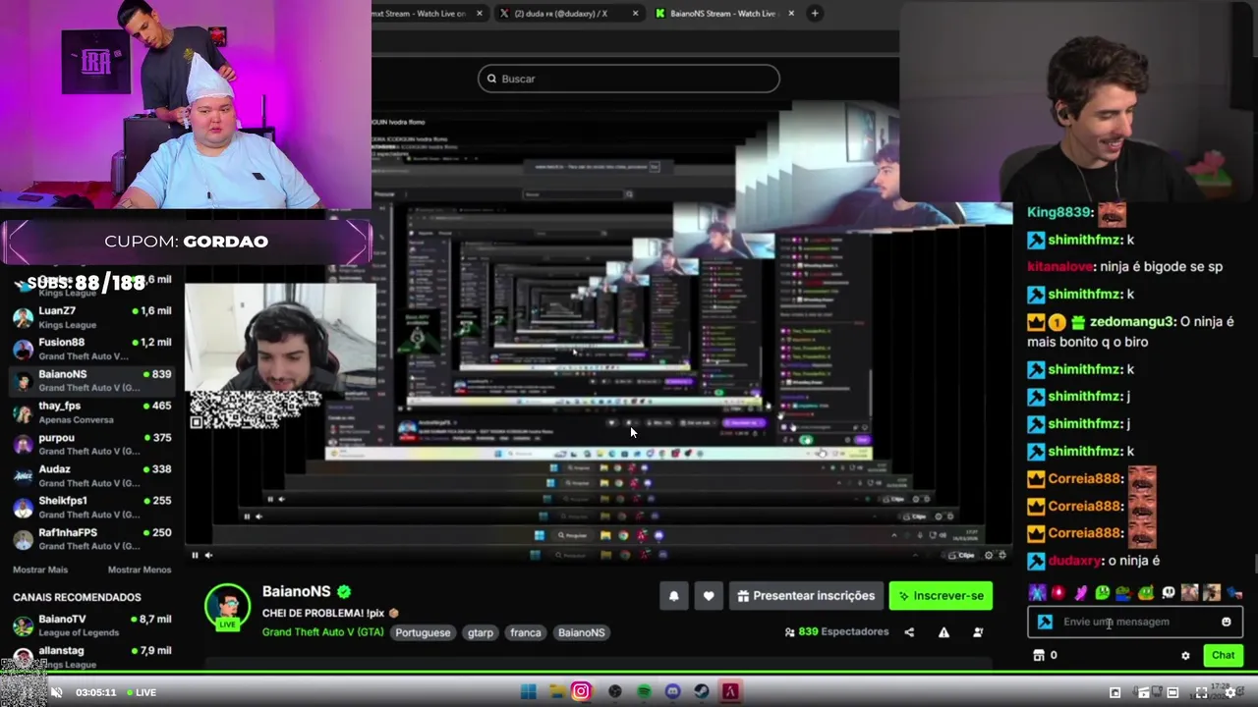1258x707 pixels.
Task: Open Fusion88 channel in sidebar
Action: click(92, 349)
